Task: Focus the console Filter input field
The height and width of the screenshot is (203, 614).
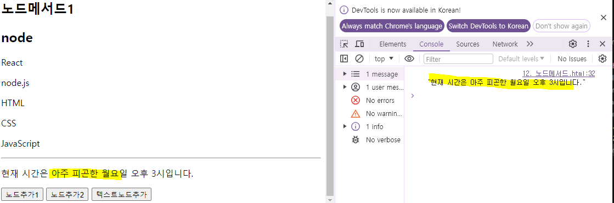Action: point(458,59)
